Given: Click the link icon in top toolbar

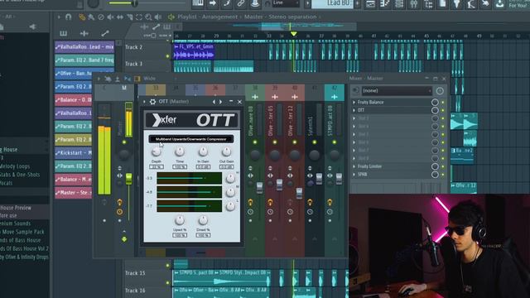Looking at the screenshot, I should 241,3.
